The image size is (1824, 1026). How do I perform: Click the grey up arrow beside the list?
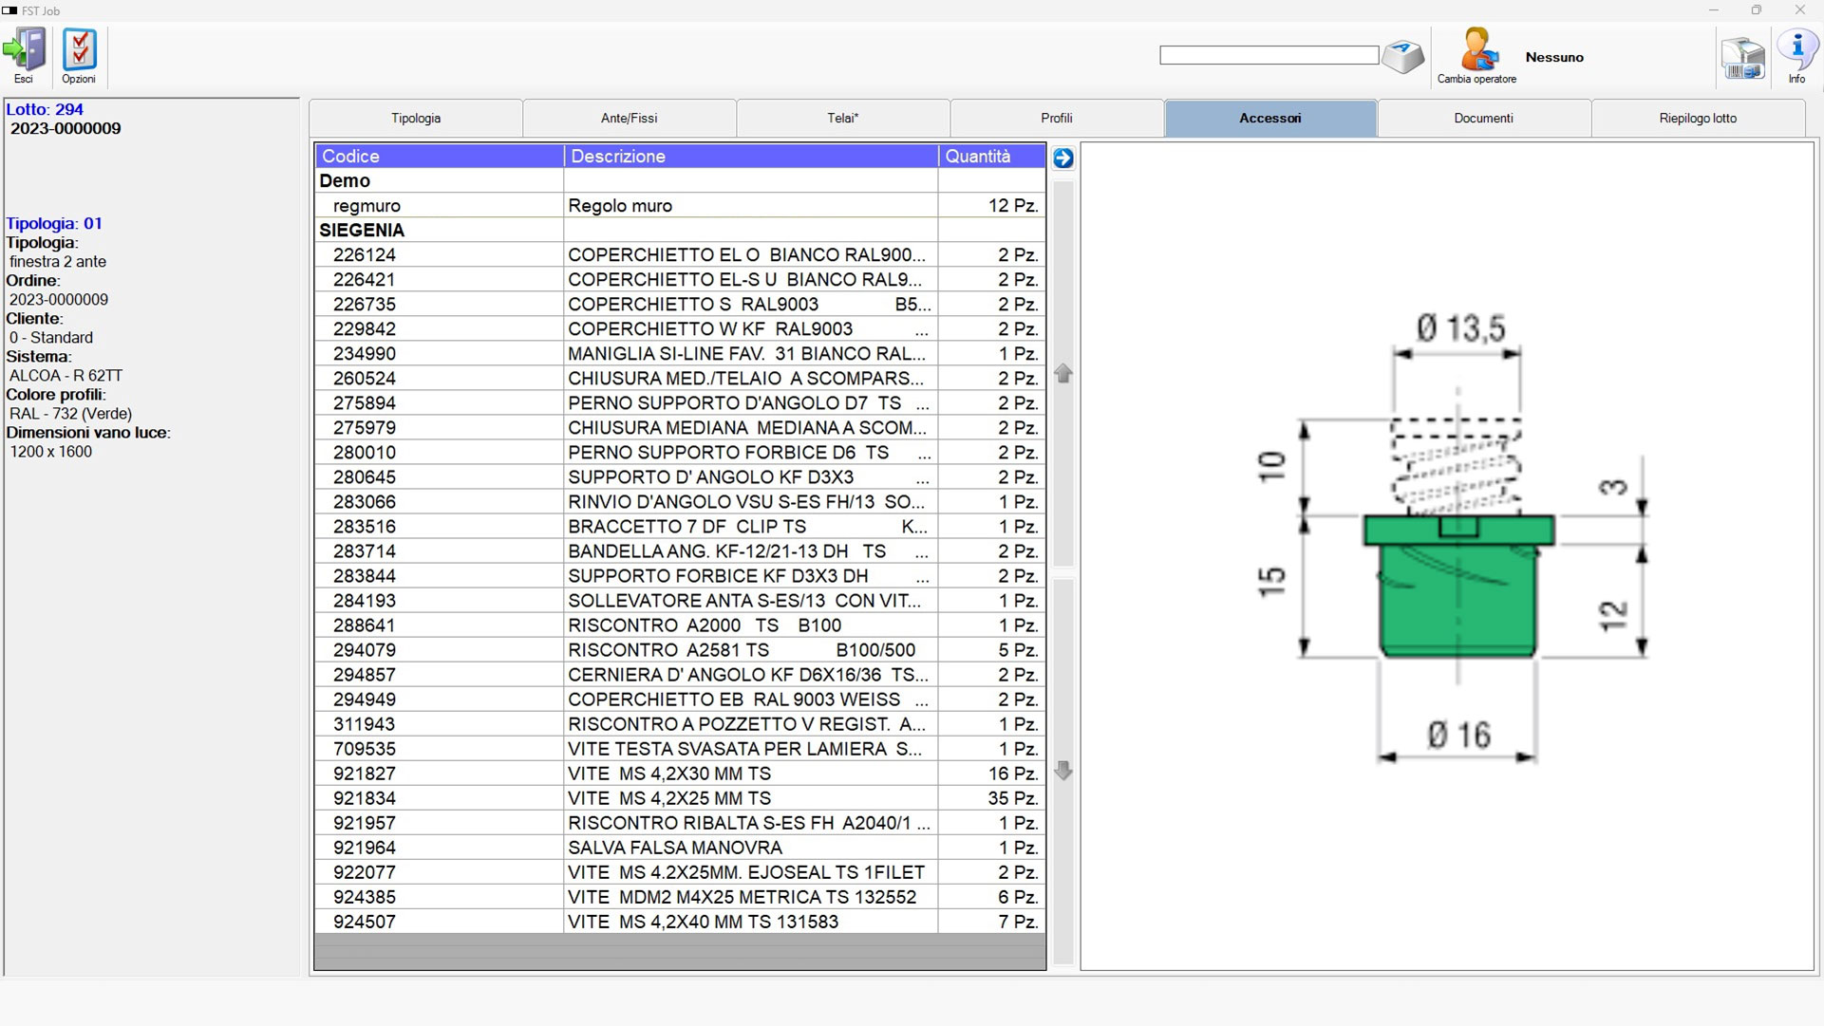pyautogui.click(x=1063, y=374)
